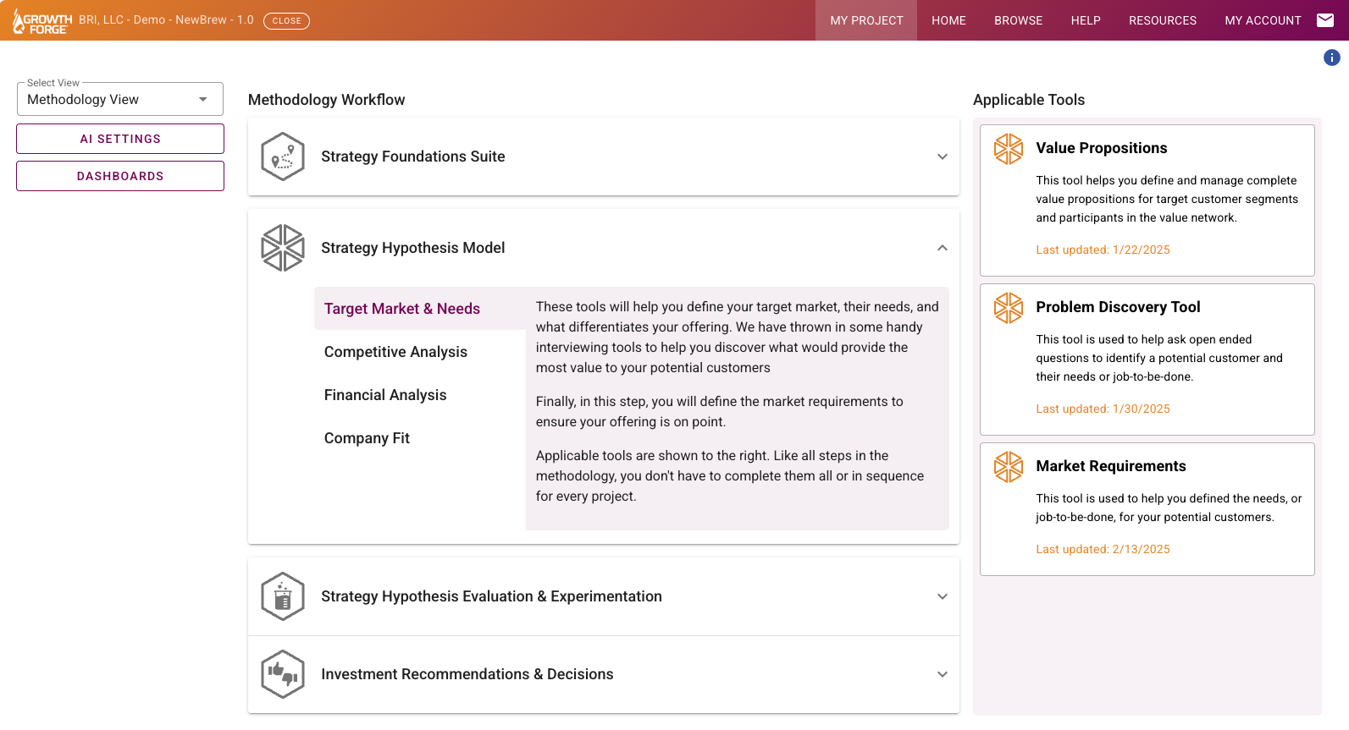Click the Value Propositions tool icon
1349x730 pixels.
[x=1008, y=149]
